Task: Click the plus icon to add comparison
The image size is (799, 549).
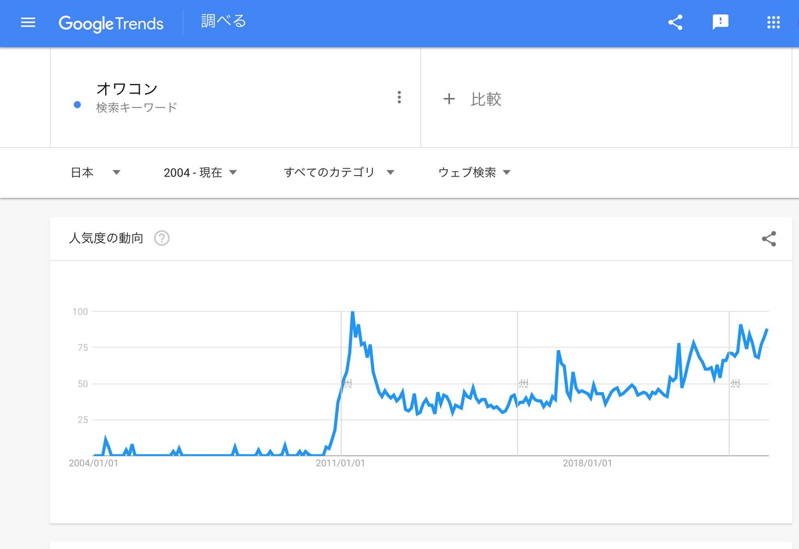Action: click(449, 99)
